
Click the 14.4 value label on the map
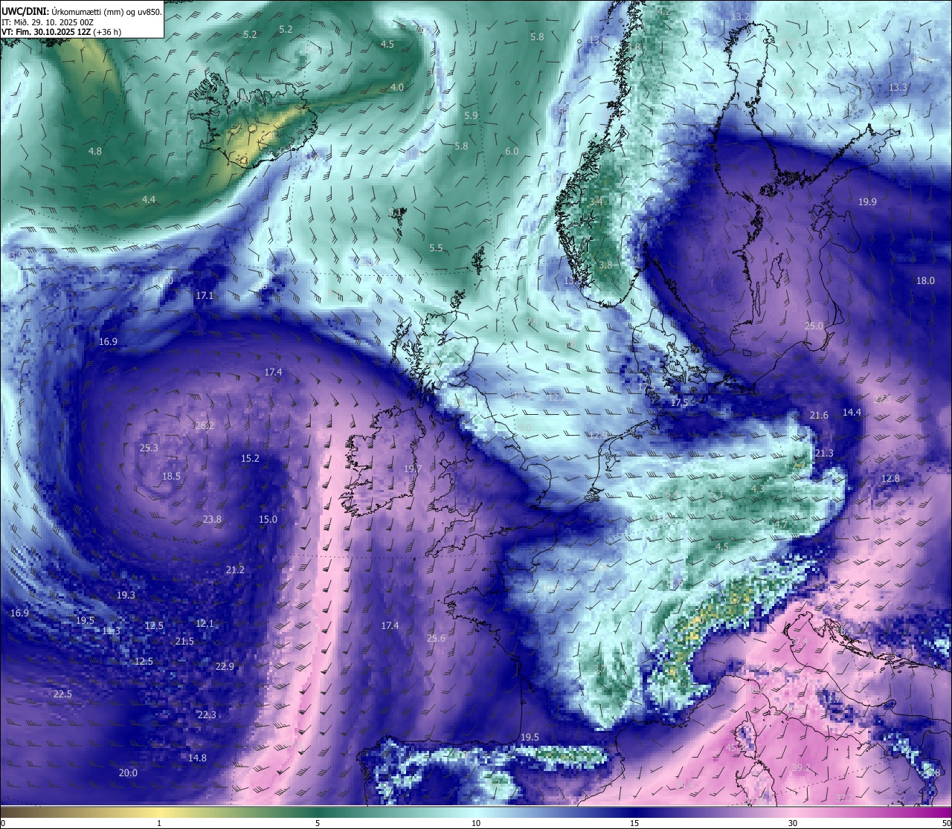pos(852,412)
